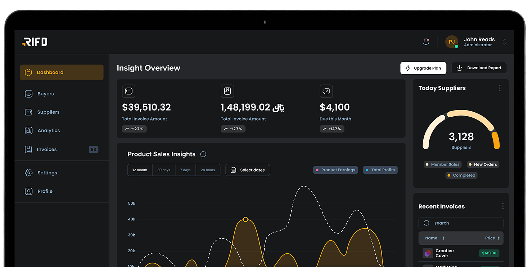The width and height of the screenshot is (528, 267).
Task: Click the Analytics bar chart icon
Action: coord(28,131)
